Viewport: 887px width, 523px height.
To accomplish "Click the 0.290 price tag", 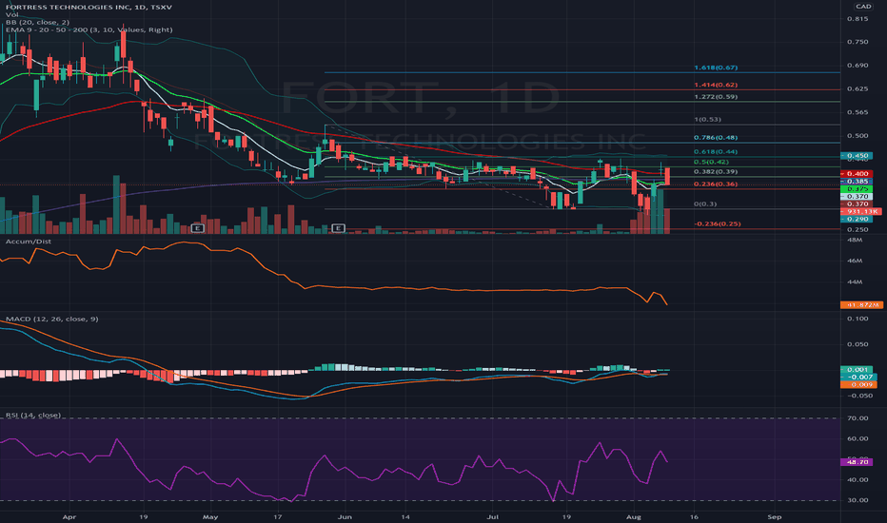I will pyautogui.click(x=857, y=219).
